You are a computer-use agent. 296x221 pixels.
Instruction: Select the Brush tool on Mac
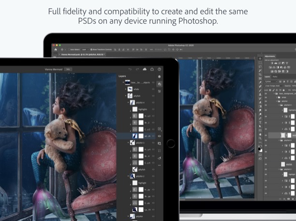pos(260,90)
